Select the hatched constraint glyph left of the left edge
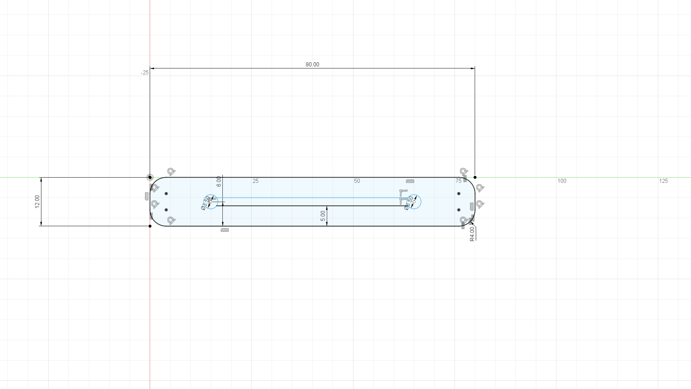Viewport: 691px width, 389px height. coord(146,196)
